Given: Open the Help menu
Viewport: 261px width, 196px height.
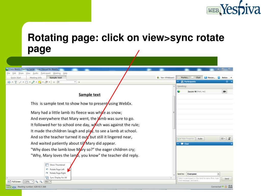Looking at the screenshot, I should [x=65, y=73].
